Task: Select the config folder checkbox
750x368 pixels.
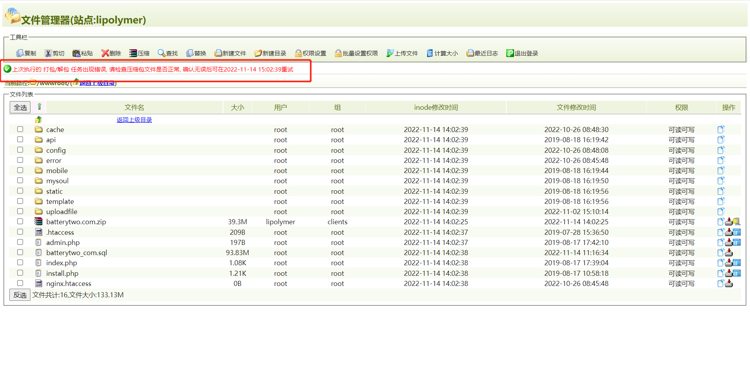Action: (x=20, y=150)
